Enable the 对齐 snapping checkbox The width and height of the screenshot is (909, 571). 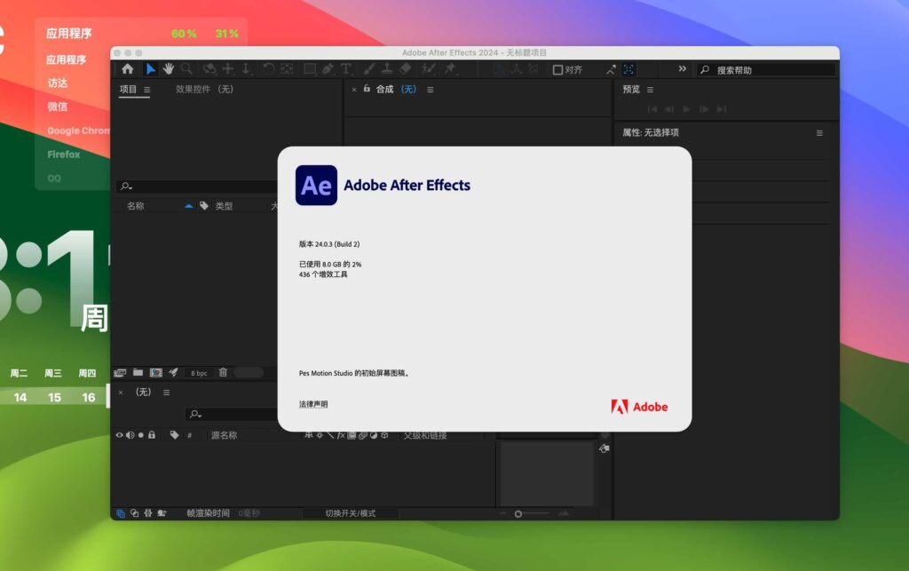(557, 69)
